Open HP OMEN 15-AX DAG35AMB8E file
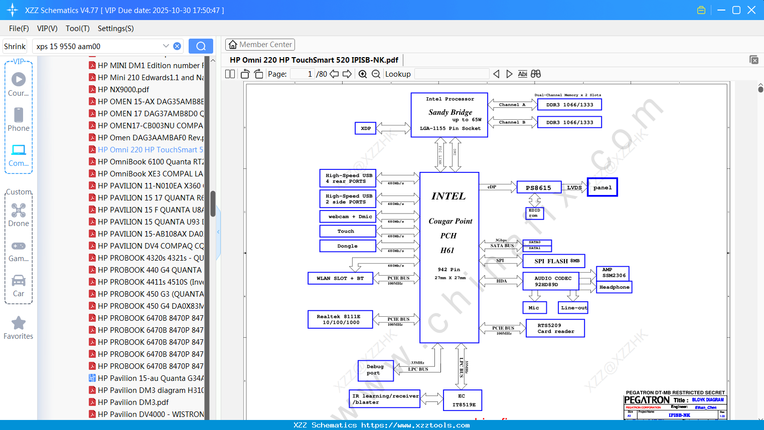 coord(146,102)
